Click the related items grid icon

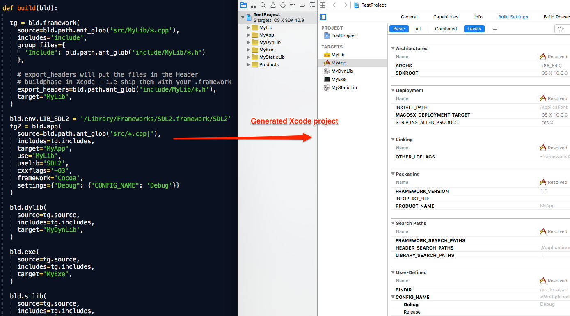pyautogui.click(x=323, y=5)
